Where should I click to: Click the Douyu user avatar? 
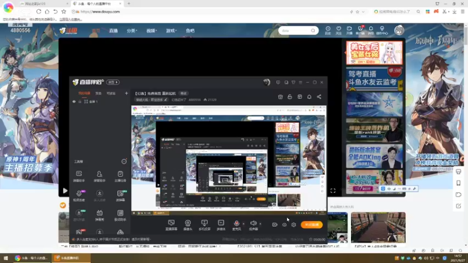pyautogui.click(x=399, y=30)
